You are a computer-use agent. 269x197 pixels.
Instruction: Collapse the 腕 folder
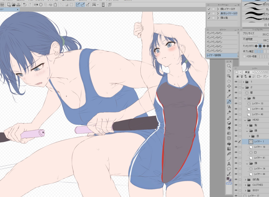click(245, 98)
